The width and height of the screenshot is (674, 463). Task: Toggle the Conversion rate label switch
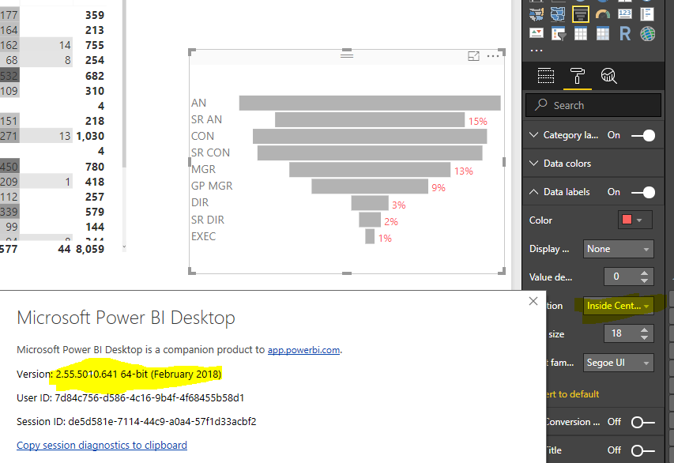click(643, 422)
